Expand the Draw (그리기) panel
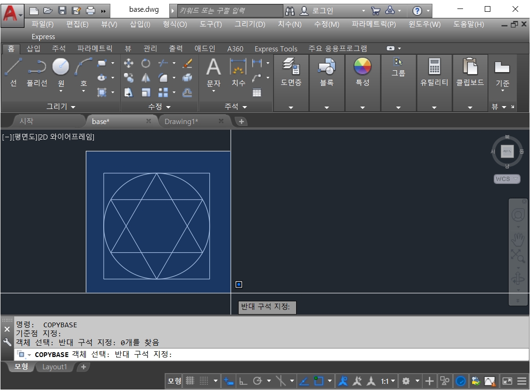This screenshot has height=390, width=530. pyautogui.click(x=60, y=107)
